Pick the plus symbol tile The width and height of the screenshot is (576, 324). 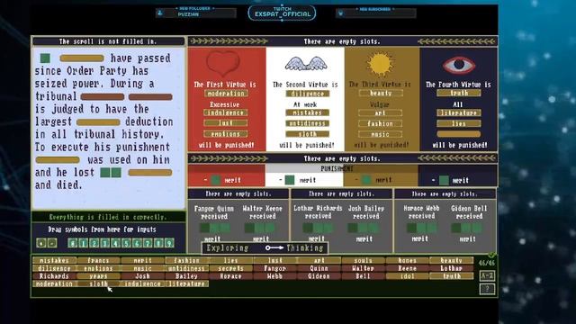pos(41,243)
